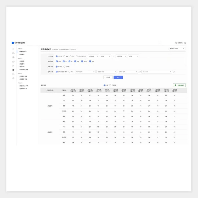Toggle the 메일 channel checkbox
198x198 pixels.
pos(90,61)
